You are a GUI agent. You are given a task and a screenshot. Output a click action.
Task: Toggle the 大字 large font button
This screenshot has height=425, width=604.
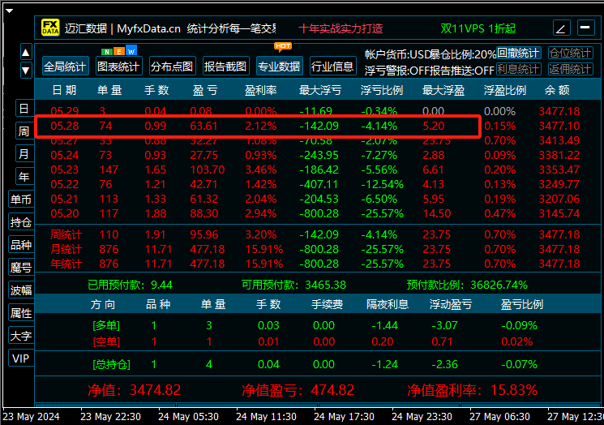[x=21, y=336]
